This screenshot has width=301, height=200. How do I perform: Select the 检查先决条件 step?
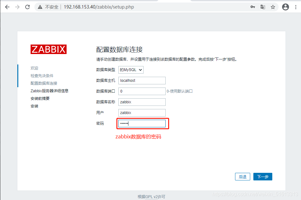(42, 76)
